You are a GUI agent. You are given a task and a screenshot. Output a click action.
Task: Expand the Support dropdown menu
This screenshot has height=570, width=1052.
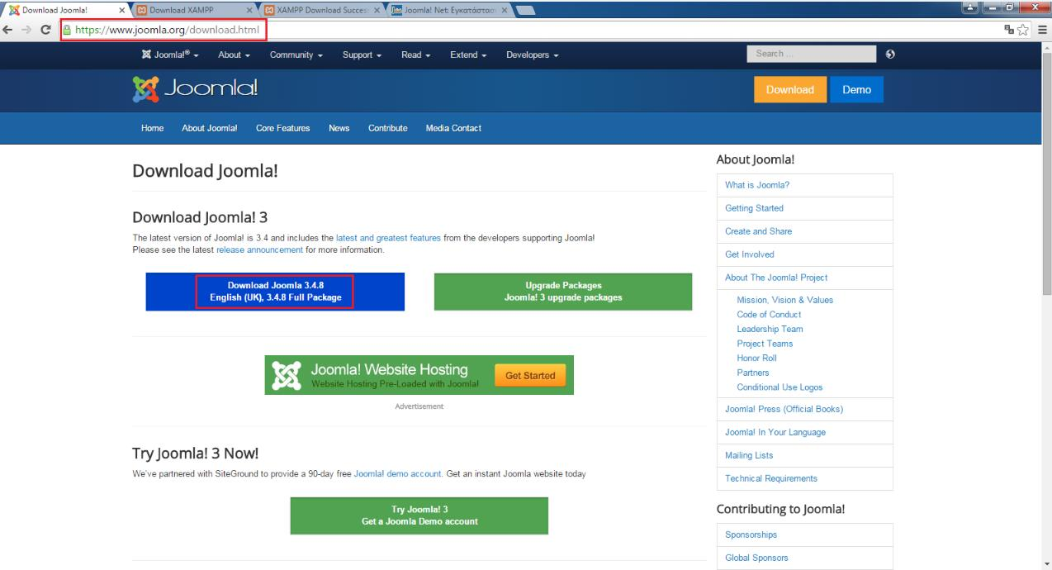[362, 55]
